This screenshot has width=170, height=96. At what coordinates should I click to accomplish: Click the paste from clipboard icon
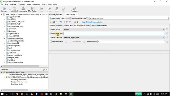coord(78,22)
